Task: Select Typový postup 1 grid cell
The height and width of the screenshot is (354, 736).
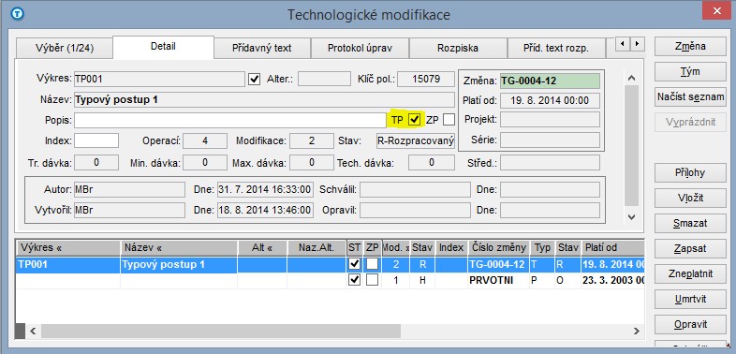Action: (x=179, y=264)
